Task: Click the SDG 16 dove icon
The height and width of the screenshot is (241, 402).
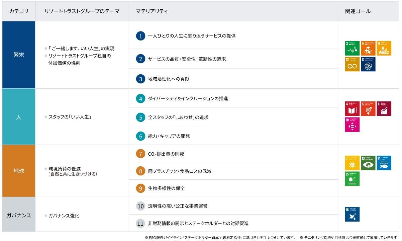Action: point(352,214)
